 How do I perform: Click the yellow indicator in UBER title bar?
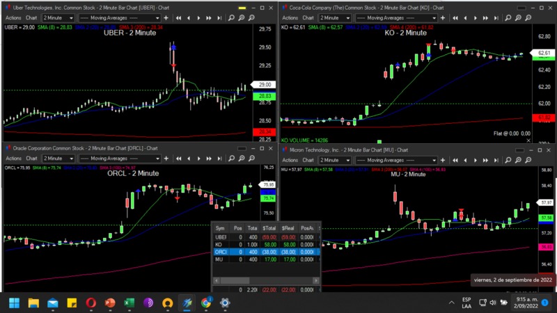click(x=242, y=6)
